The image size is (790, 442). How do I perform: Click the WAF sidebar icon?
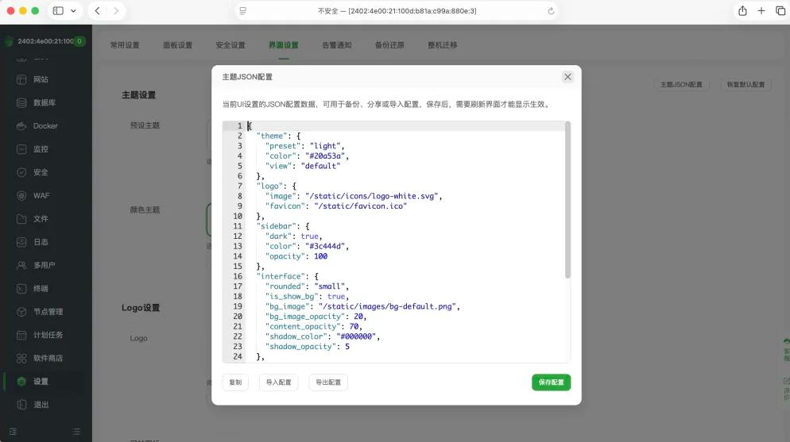[22, 195]
